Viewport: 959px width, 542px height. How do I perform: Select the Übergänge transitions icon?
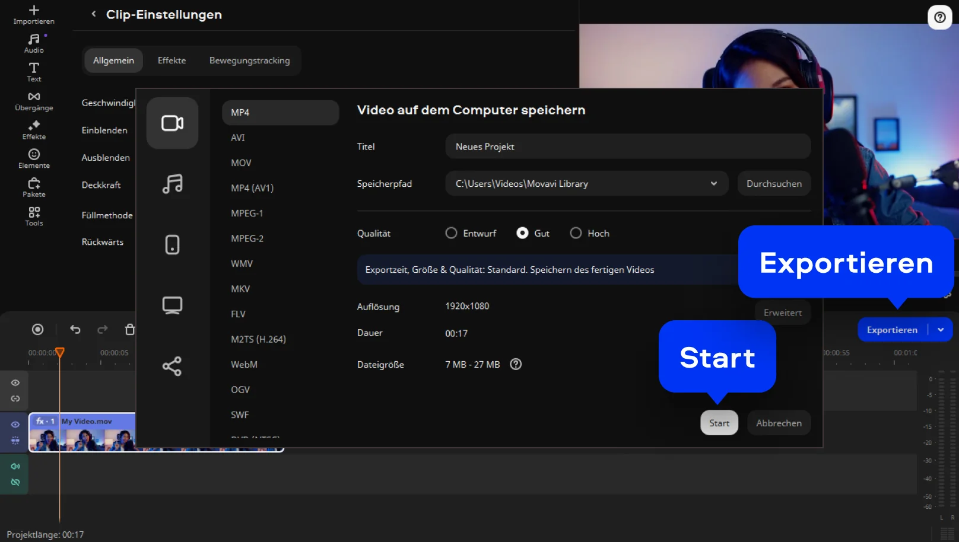click(34, 101)
